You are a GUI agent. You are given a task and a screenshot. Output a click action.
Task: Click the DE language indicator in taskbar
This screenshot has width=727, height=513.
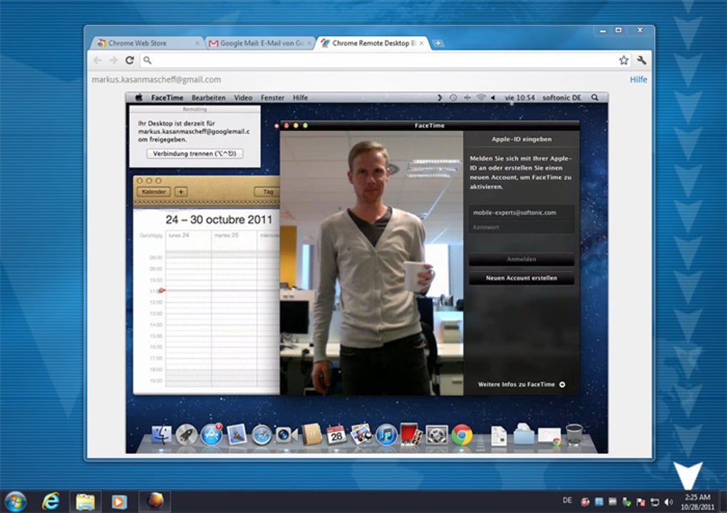click(567, 500)
